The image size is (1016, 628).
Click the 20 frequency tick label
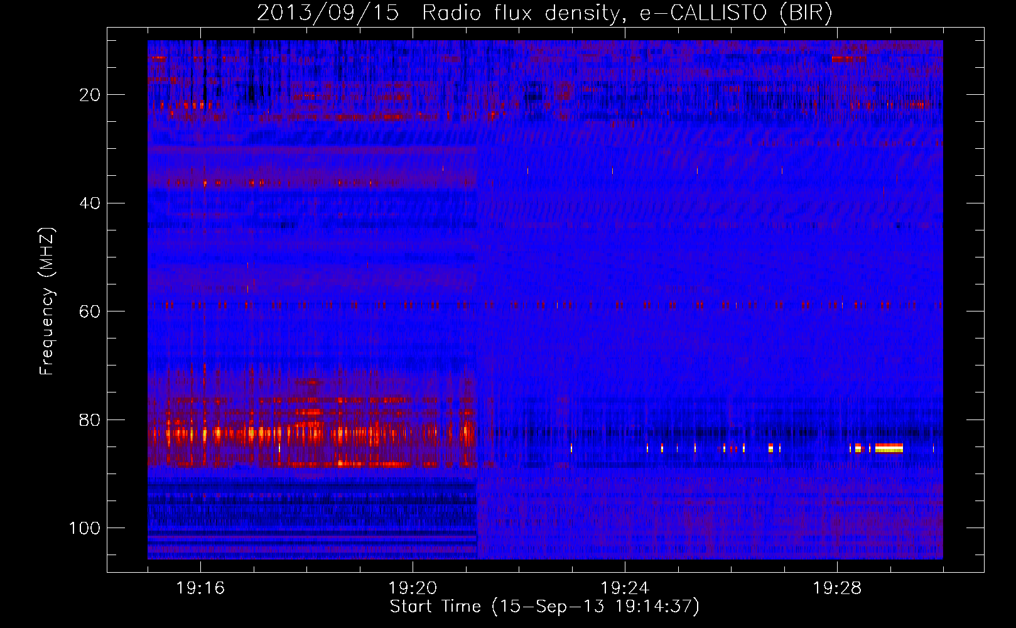pyautogui.click(x=90, y=95)
